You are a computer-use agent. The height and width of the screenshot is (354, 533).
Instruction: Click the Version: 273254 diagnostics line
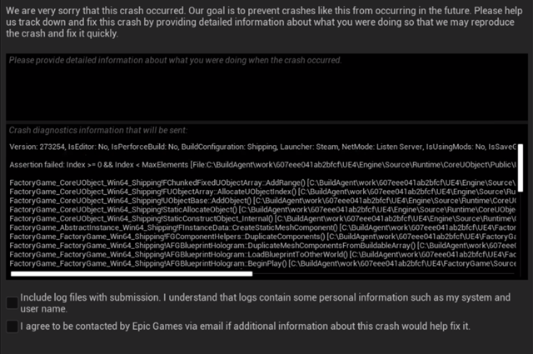tap(263, 147)
